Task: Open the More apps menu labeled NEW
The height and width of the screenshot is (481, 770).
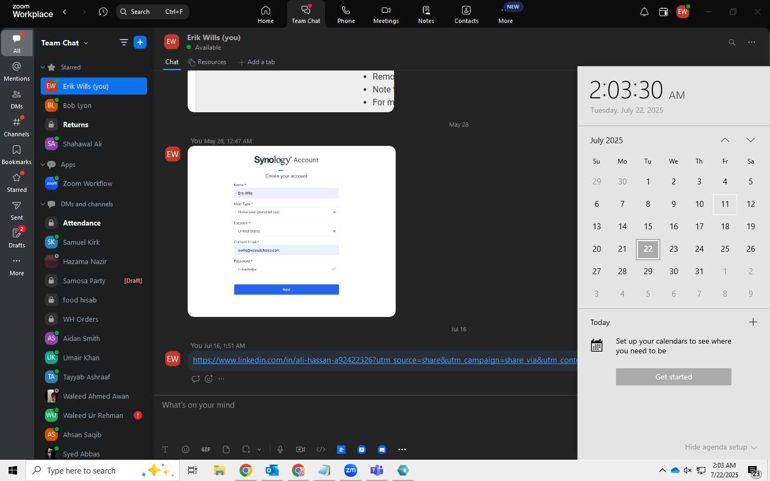Action: coord(506,14)
